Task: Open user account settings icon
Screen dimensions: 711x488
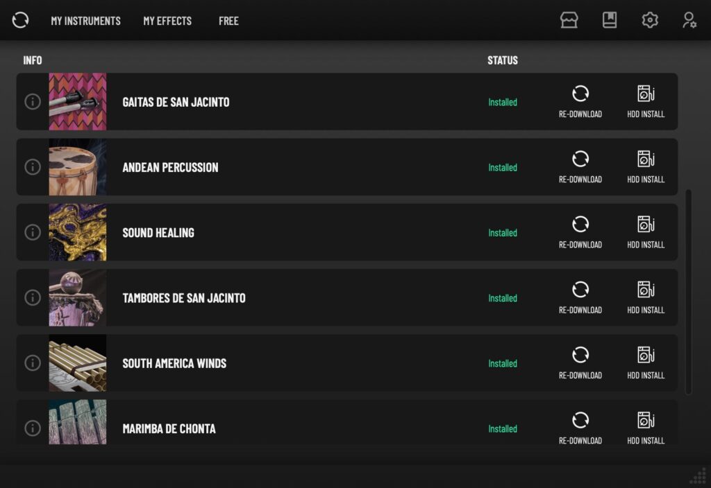Action: (689, 20)
